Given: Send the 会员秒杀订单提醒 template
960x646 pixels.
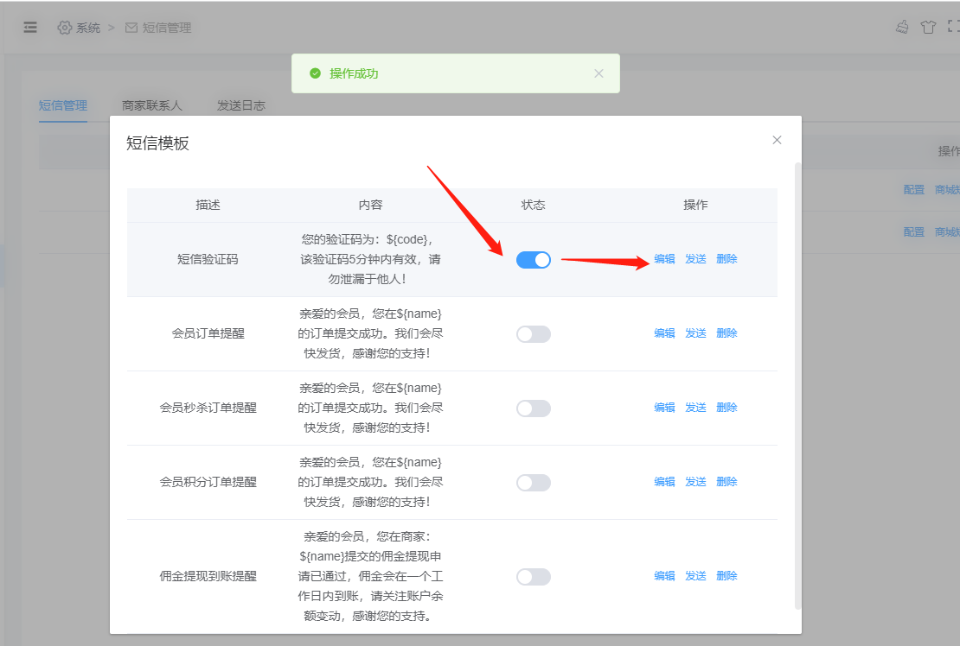Looking at the screenshot, I should 695,408.
